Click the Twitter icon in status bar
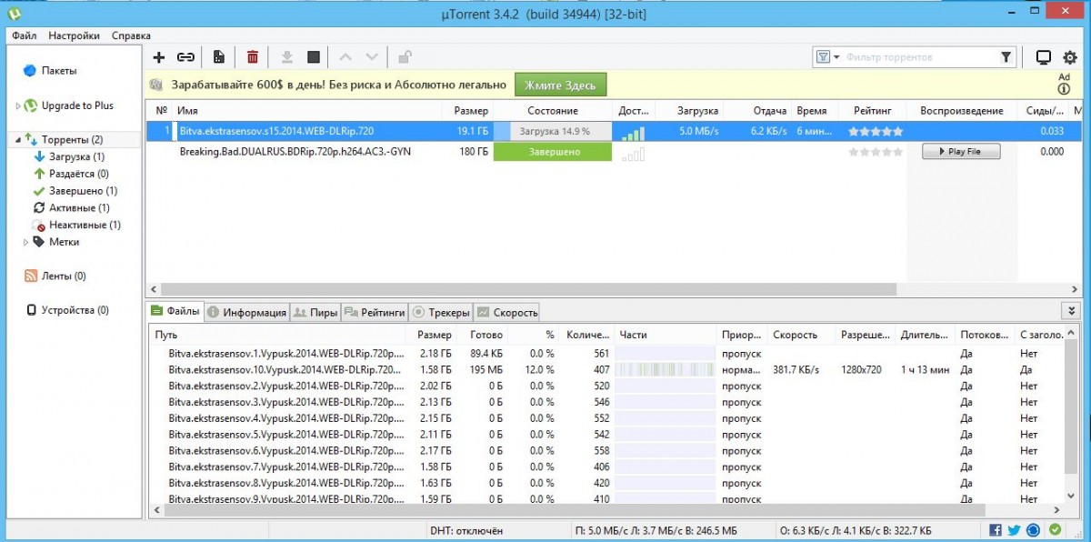The width and height of the screenshot is (1091, 542). [1015, 530]
